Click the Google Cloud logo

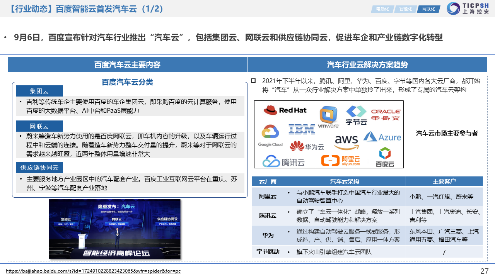point(270,136)
